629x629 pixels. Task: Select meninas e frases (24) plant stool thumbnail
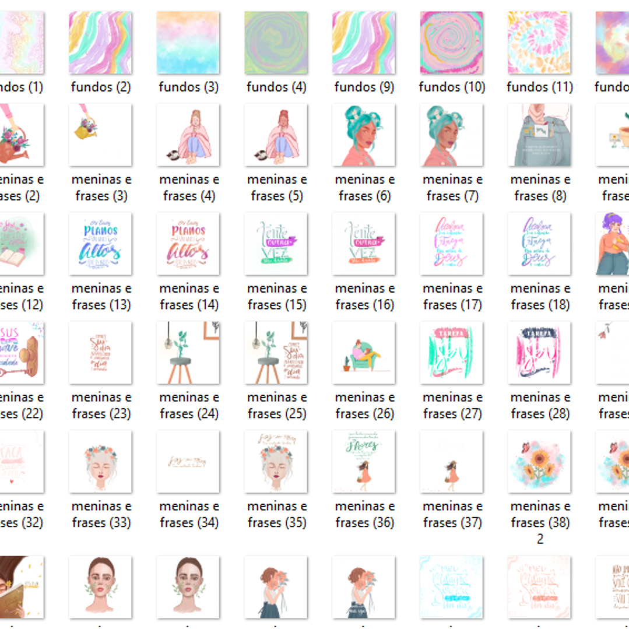[x=188, y=353]
